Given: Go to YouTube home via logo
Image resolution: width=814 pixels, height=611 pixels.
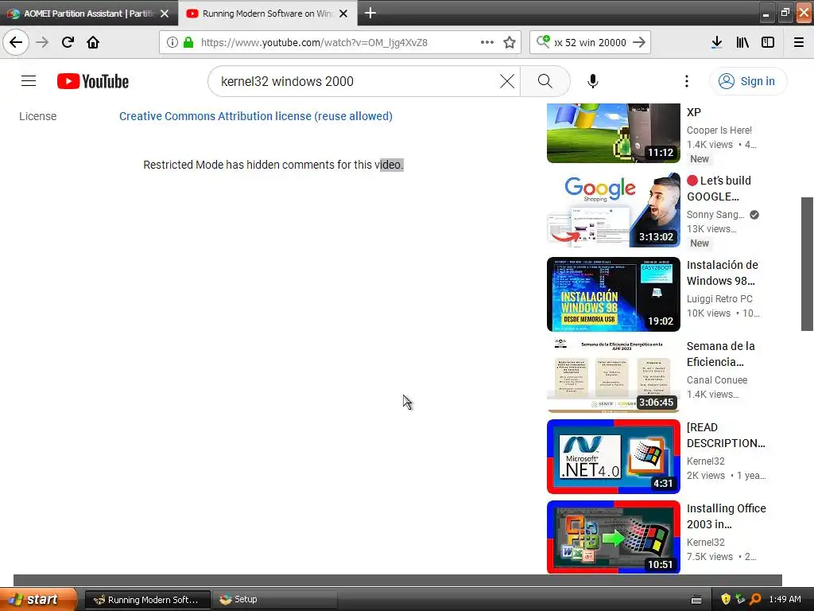Looking at the screenshot, I should (x=93, y=81).
